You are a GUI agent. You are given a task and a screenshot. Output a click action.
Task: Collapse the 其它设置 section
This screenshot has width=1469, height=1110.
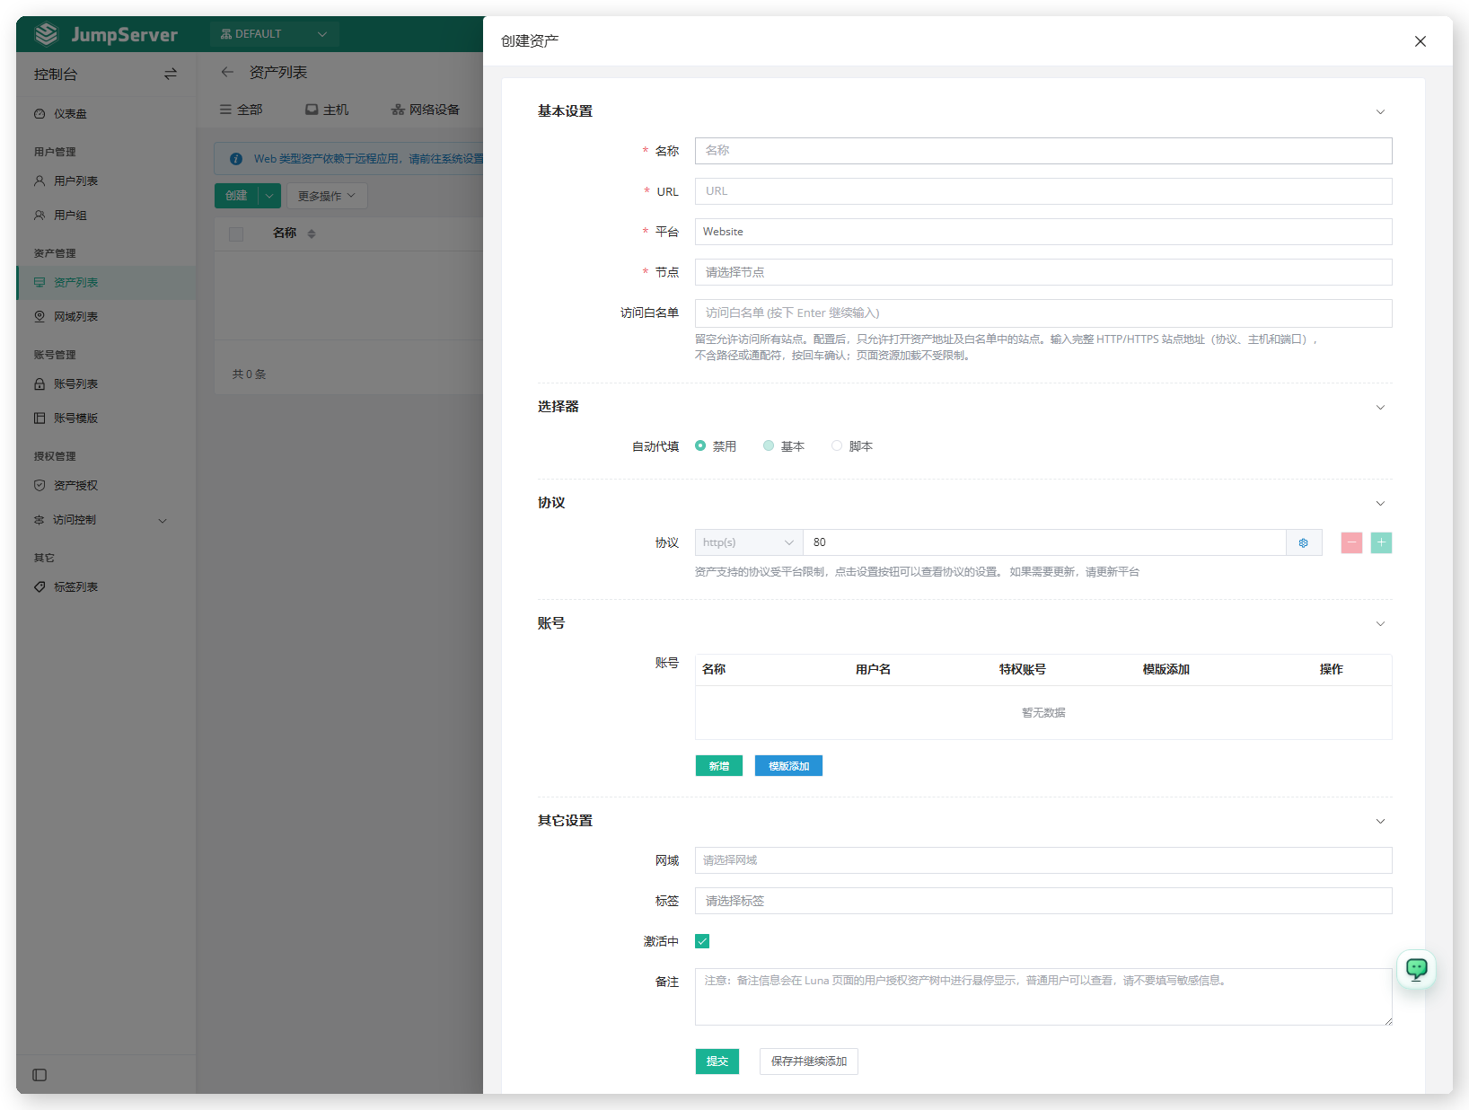(1380, 822)
